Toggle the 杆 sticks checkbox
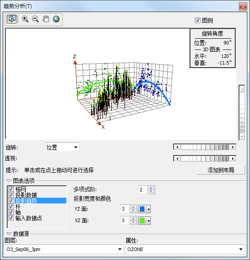Screen dimensions: 250x260 (11, 207)
